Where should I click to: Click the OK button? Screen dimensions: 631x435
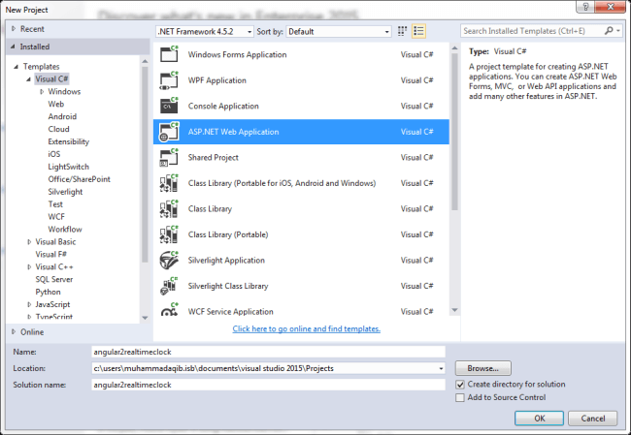click(x=539, y=419)
